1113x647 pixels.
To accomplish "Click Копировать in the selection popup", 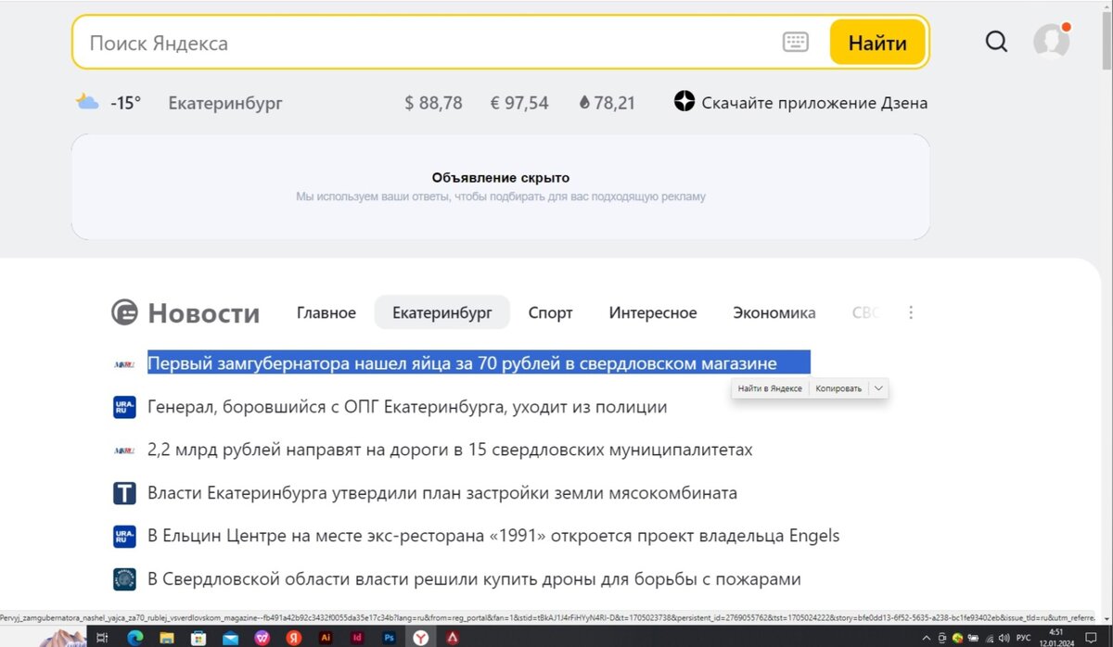I will 838,388.
